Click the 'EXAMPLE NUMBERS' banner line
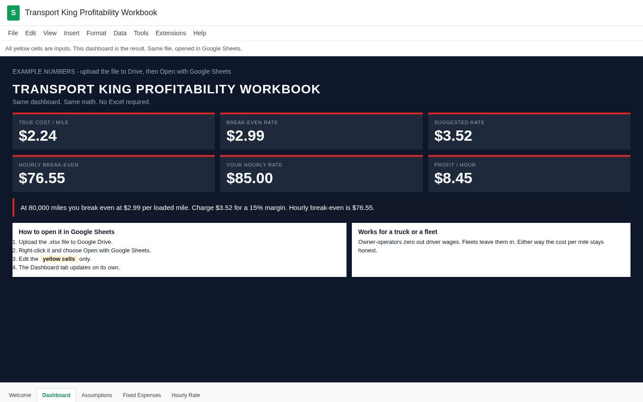643x402 pixels. [x=122, y=71]
